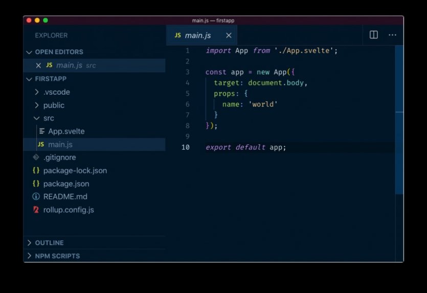Expand the .vscode folder

pyautogui.click(x=37, y=92)
